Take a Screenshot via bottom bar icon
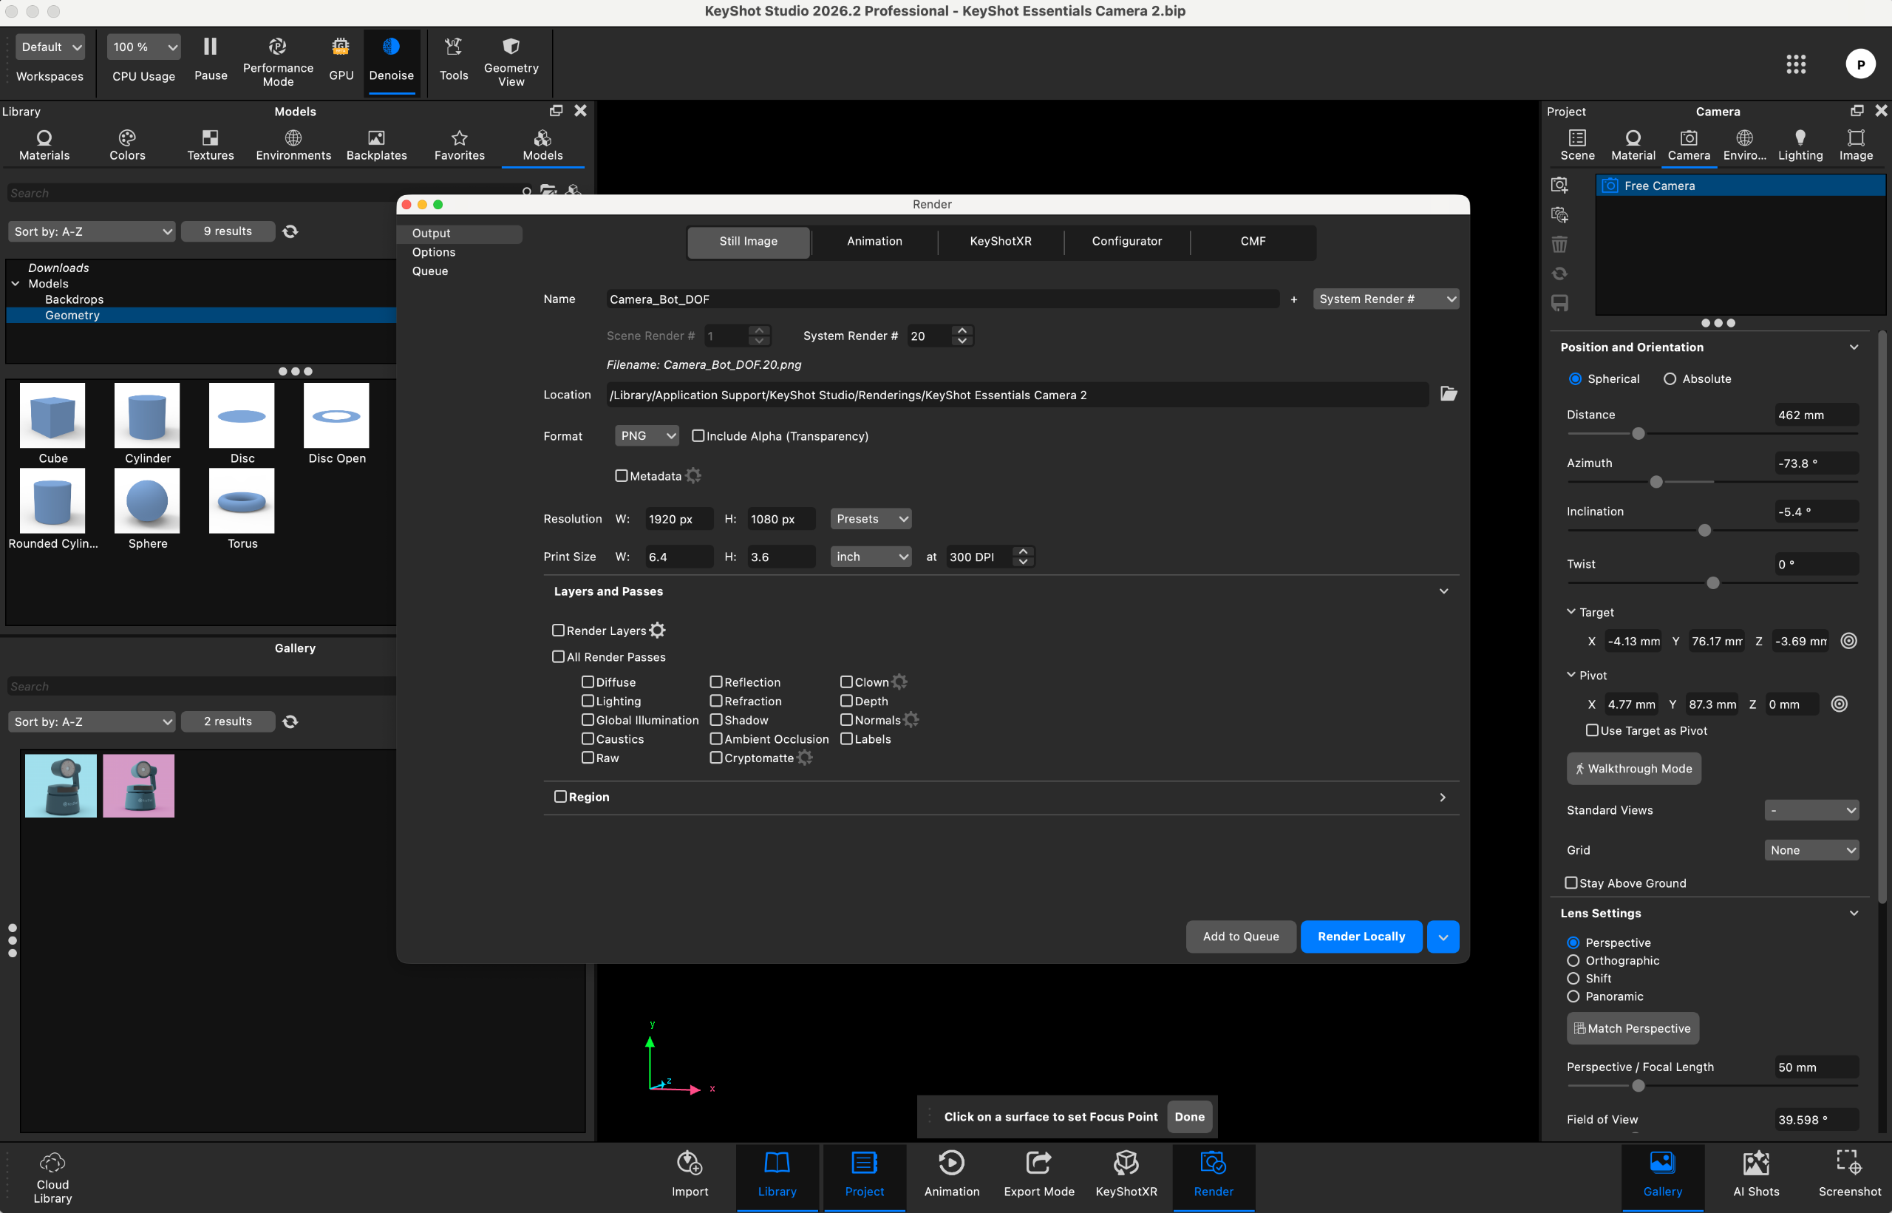The width and height of the screenshot is (1892, 1213). click(x=1848, y=1175)
